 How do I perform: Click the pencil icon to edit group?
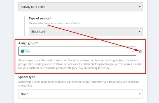[141, 51]
